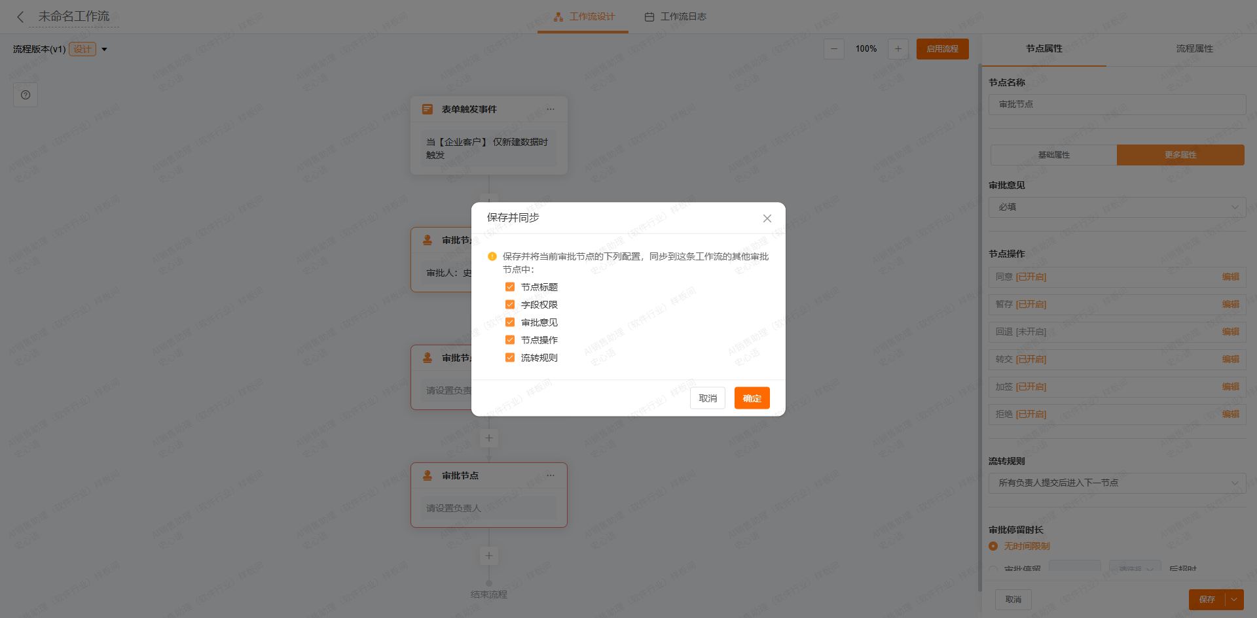Click the help question mark icon
The image size is (1257, 618).
[x=26, y=95]
